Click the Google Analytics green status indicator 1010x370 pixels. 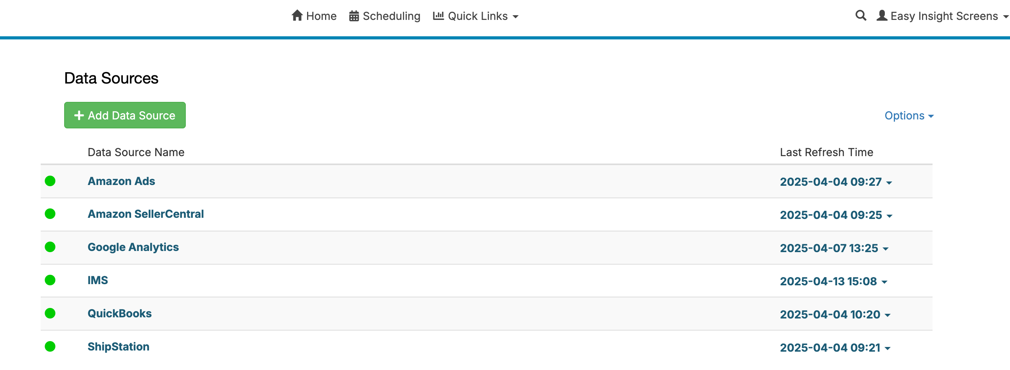tap(50, 247)
